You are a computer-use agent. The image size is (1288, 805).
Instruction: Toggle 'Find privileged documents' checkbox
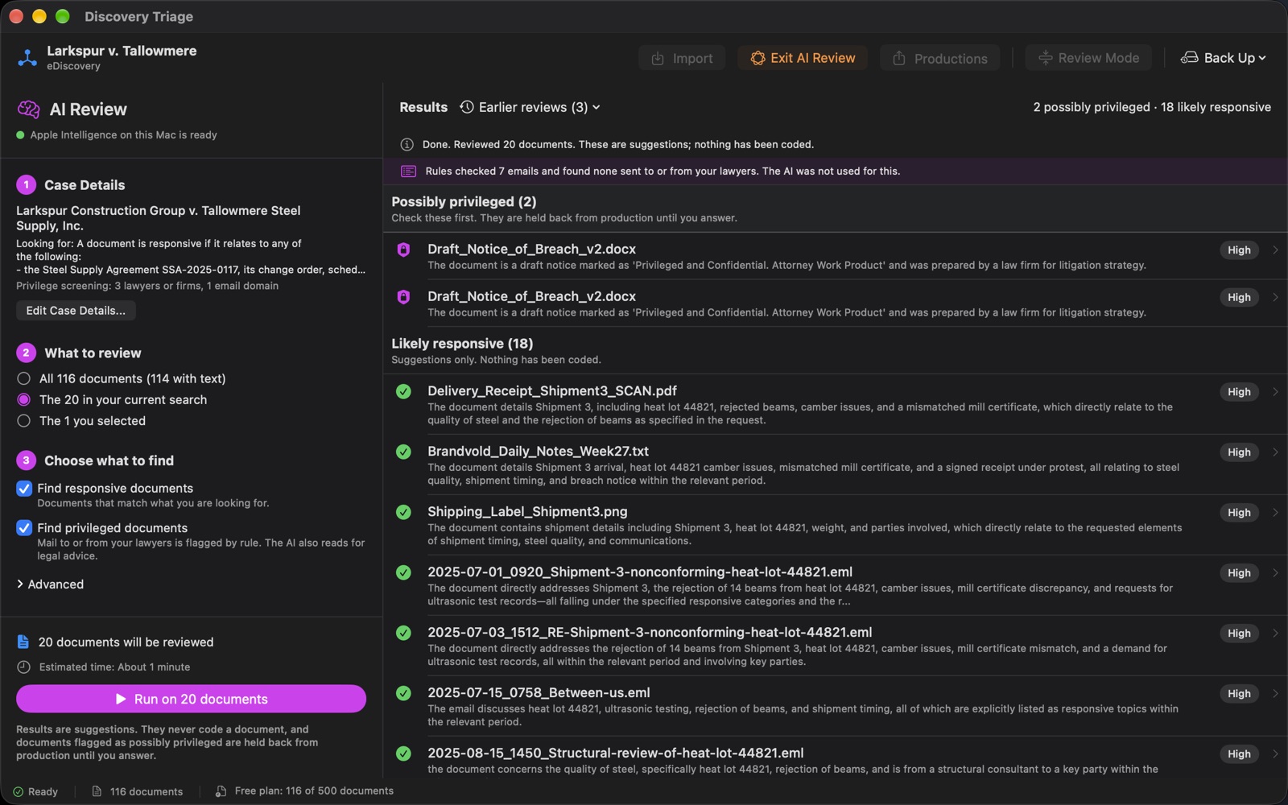[x=24, y=528]
